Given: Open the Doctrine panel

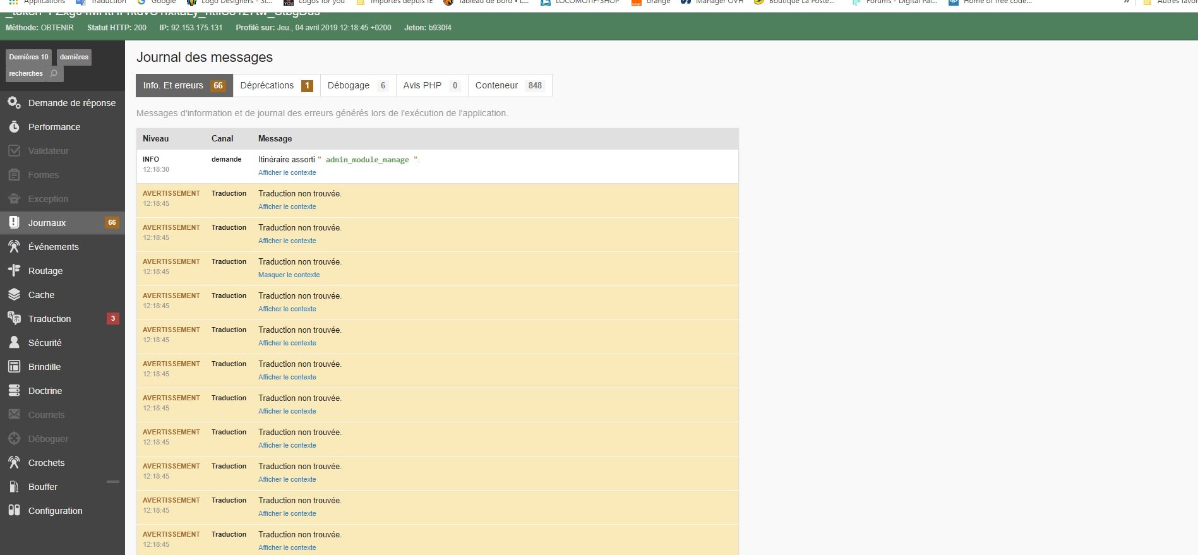Looking at the screenshot, I should (x=63, y=391).
